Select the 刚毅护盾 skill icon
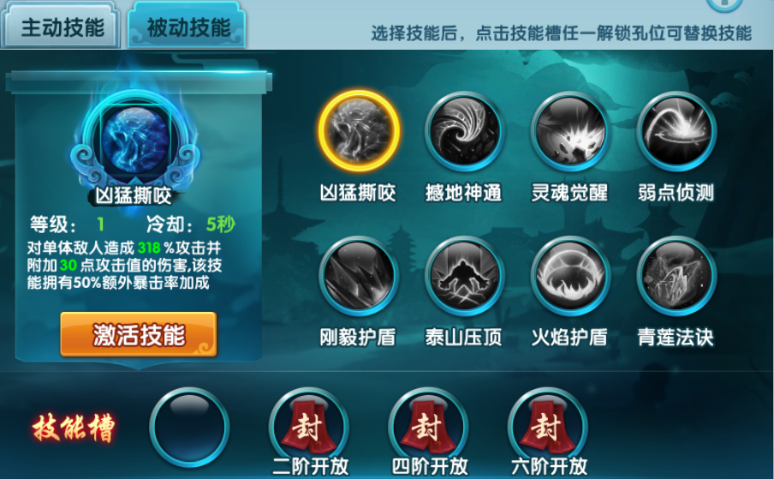 (x=359, y=276)
